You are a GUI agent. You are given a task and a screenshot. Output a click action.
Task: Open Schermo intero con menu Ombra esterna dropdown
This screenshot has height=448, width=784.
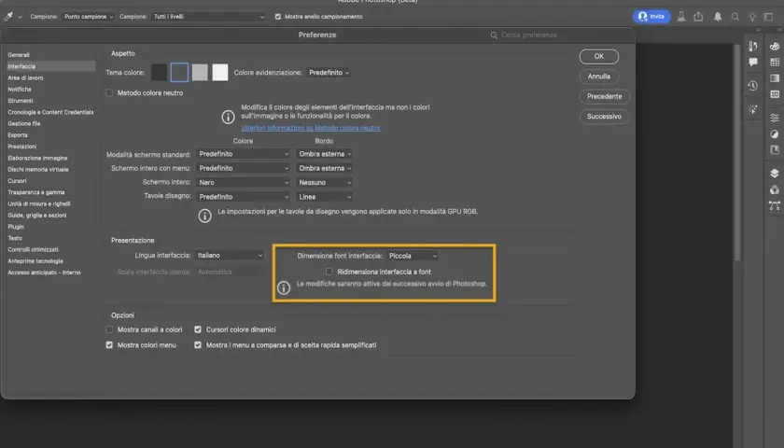(325, 168)
